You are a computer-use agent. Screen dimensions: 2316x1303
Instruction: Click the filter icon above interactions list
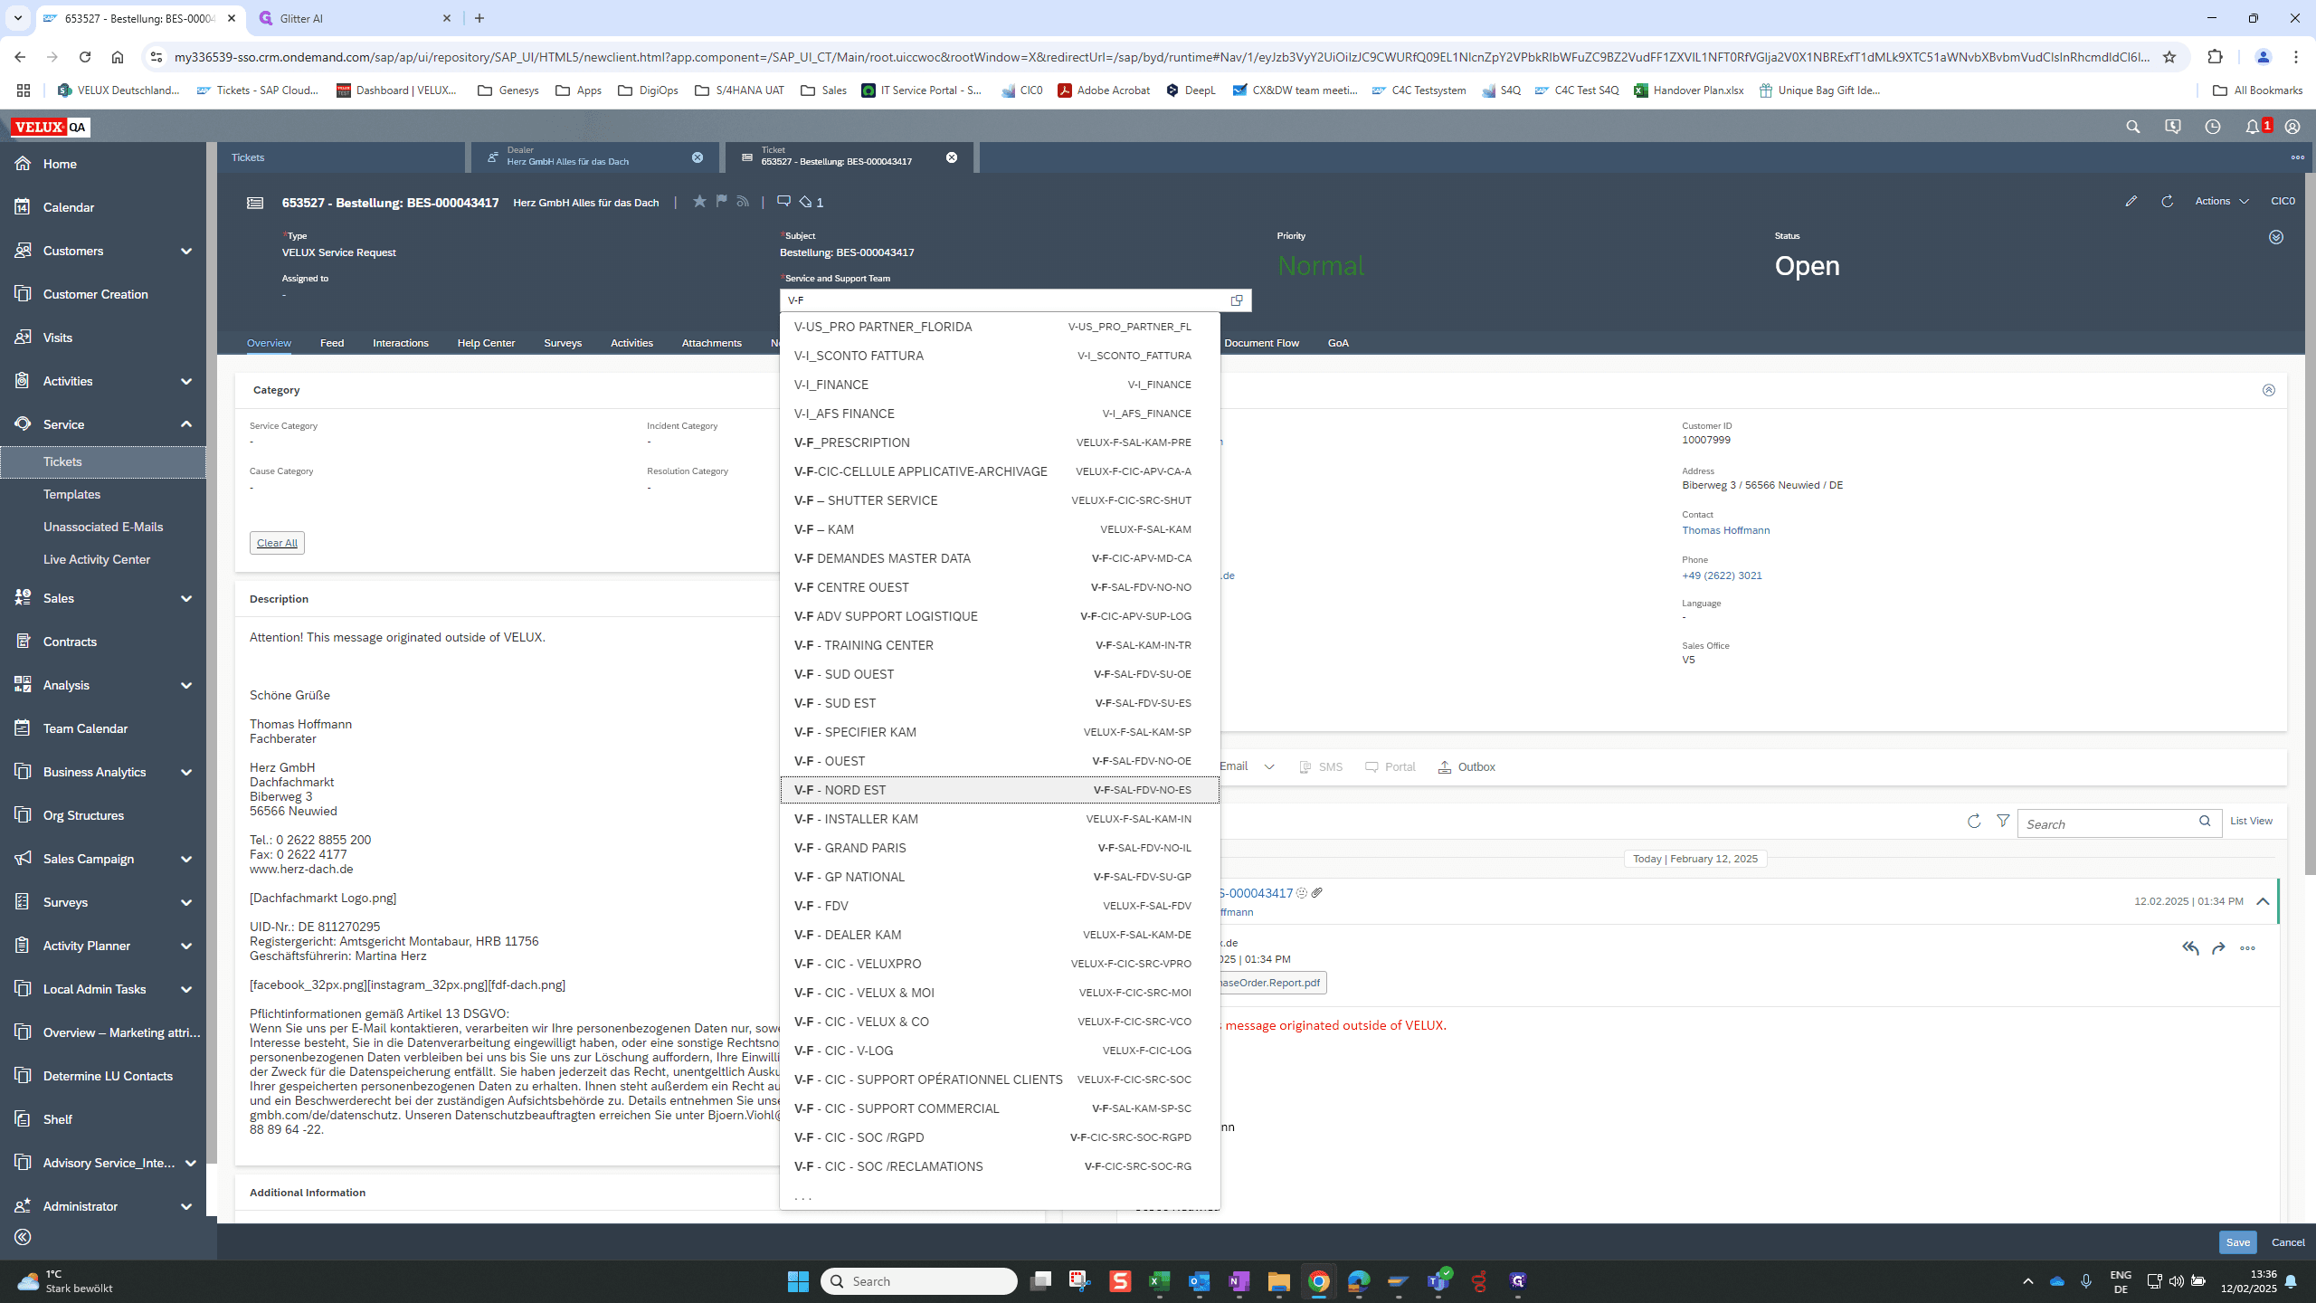pyautogui.click(x=2003, y=821)
